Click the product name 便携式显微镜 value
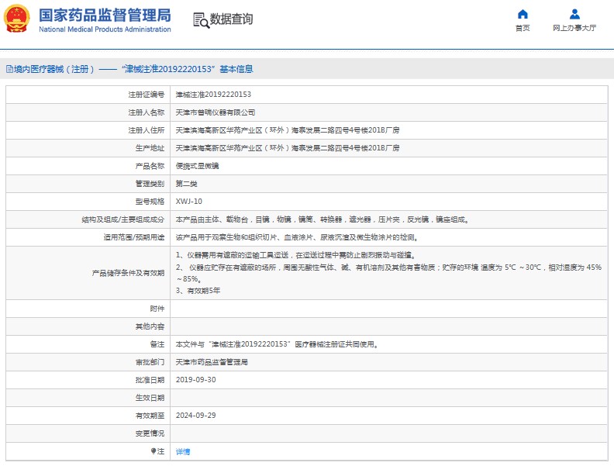Viewport: 614px width, 466px height. (x=198, y=166)
